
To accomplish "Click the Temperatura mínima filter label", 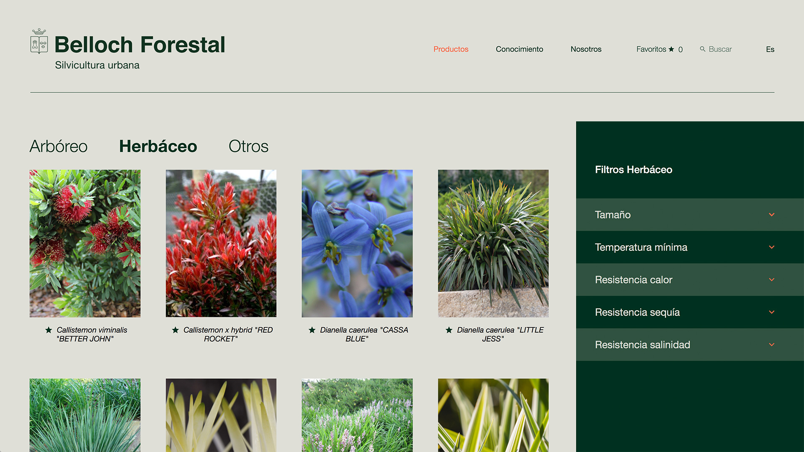I will (x=641, y=247).
